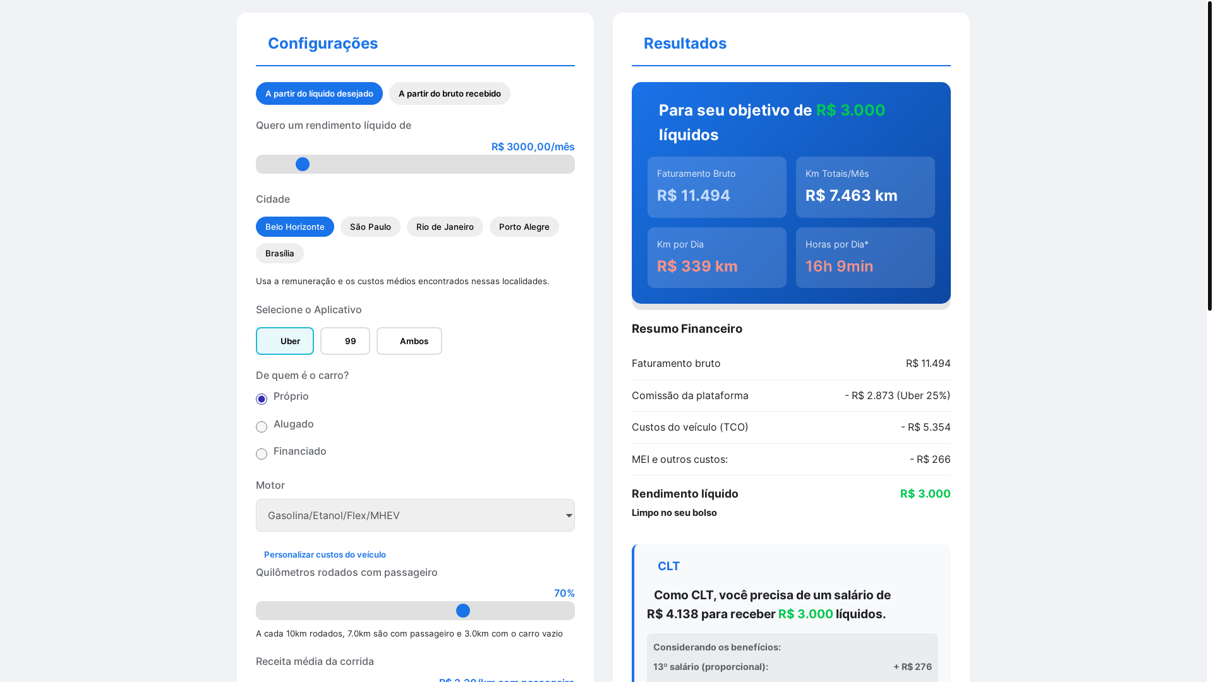
Task: Open the Motor type dropdown
Action: click(415, 515)
